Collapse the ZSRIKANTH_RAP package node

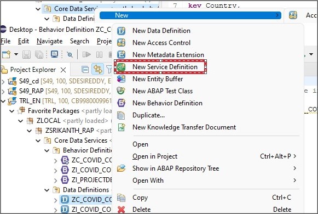pos(30,131)
